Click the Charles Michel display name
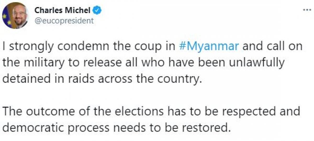Image resolution: width=314 pixels, height=141 pixels. (x=63, y=11)
